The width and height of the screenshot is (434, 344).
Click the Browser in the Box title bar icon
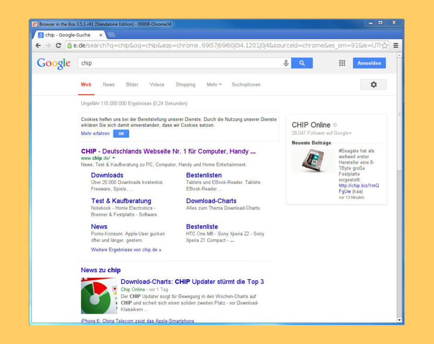pos(36,24)
